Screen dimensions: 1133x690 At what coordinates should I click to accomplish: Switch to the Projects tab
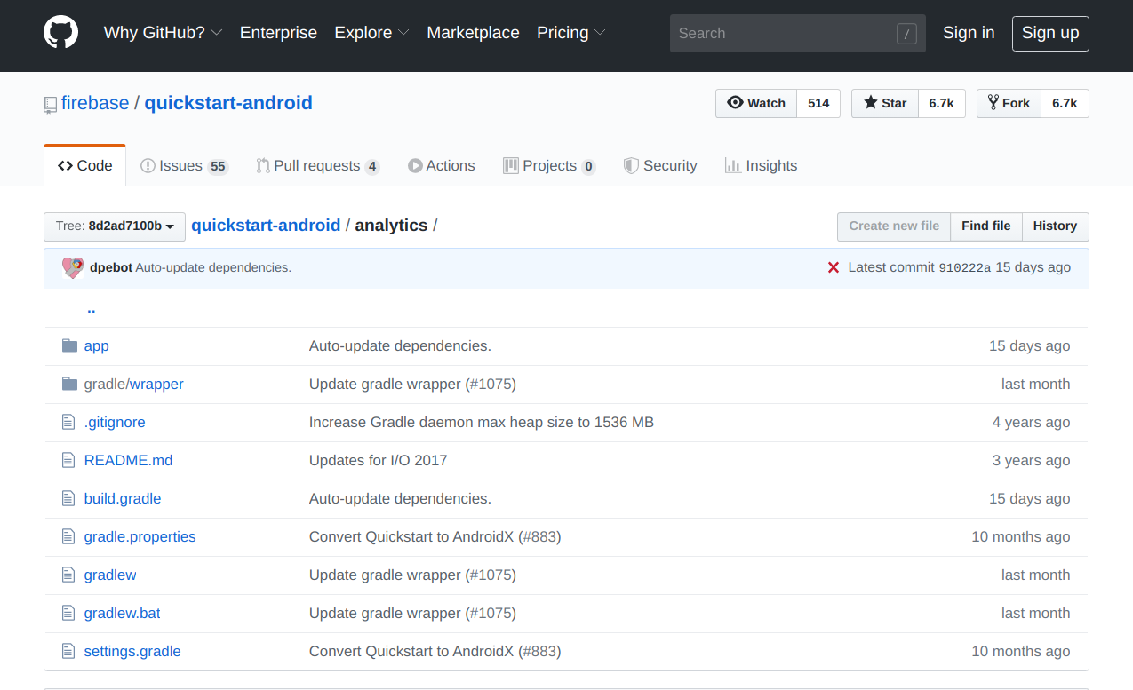coord(549,166)
